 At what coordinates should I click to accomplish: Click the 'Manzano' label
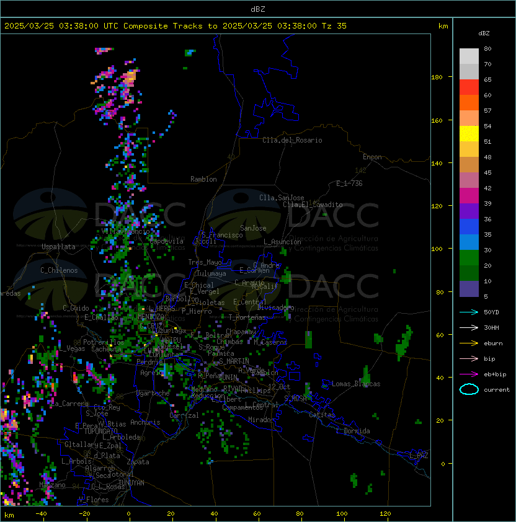pyautogui.click(x=52, y=485)
